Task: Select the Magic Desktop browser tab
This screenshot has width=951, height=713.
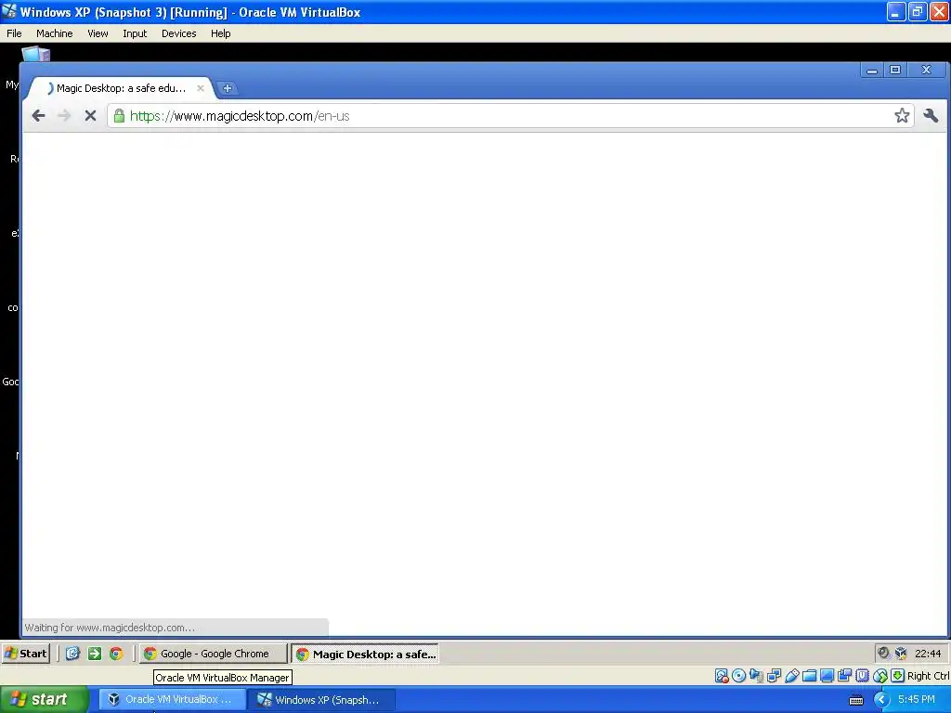Action: coord(121,88)
